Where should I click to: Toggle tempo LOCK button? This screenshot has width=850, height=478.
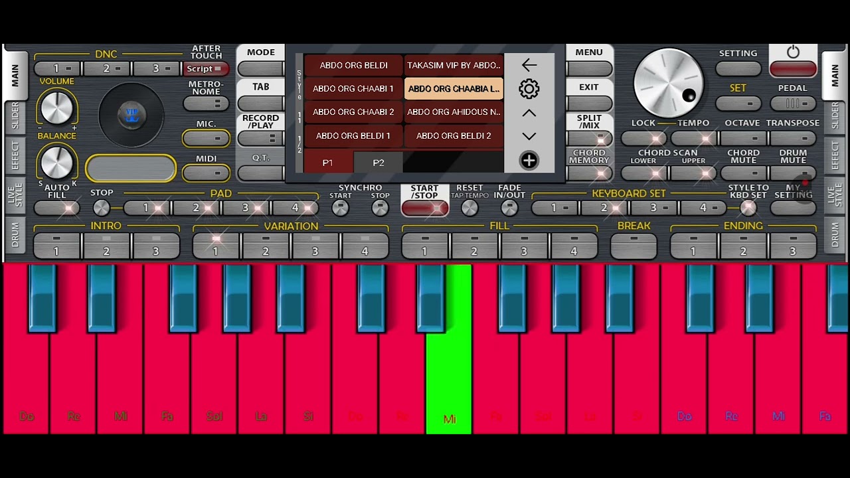point(643,138)
